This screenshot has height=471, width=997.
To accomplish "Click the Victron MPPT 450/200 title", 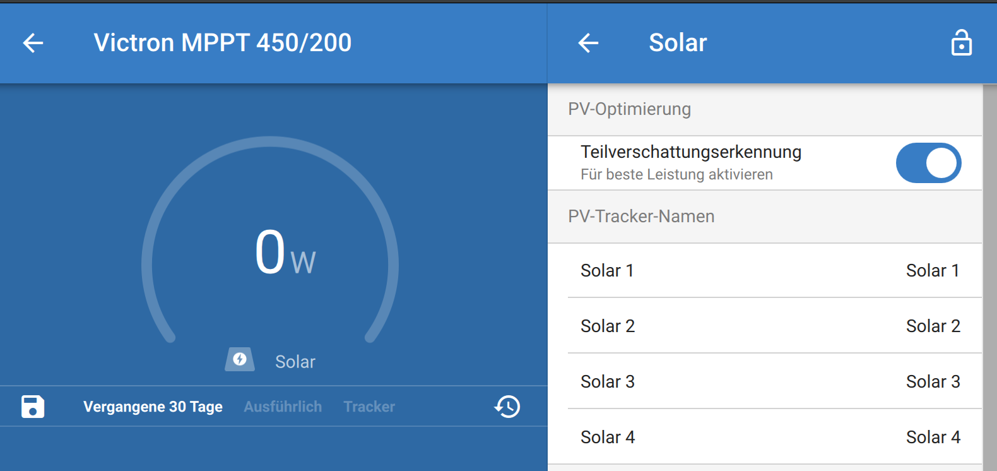I will tap(222, 43).
